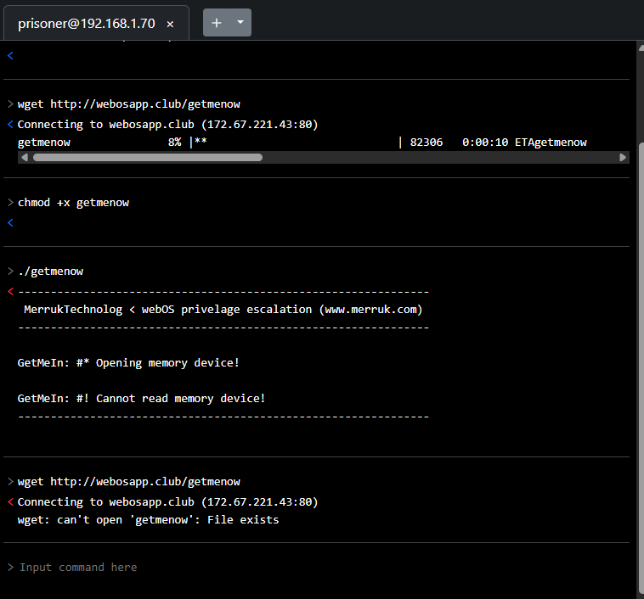This screenshot has height=599, width=644.
Task: Open the dropdown arrow beside plus button
Action: coord(240,23)
